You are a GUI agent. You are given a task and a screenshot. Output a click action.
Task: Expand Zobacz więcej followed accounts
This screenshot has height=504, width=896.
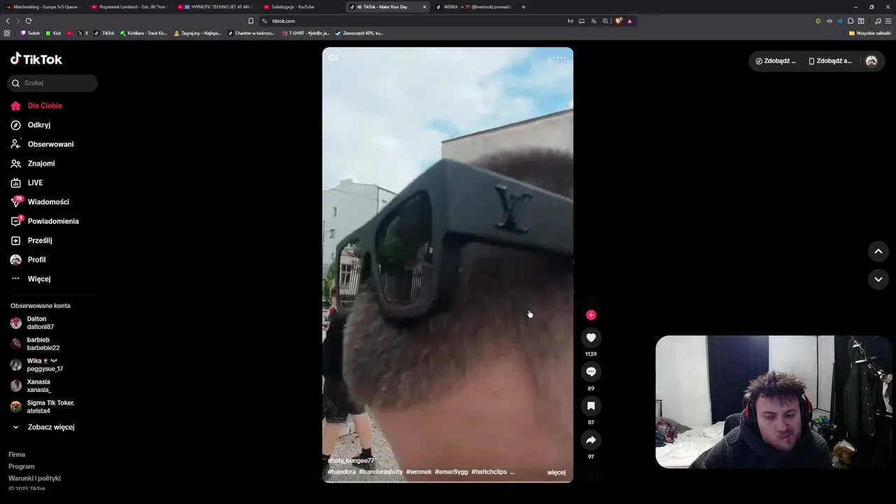point(50,427)
